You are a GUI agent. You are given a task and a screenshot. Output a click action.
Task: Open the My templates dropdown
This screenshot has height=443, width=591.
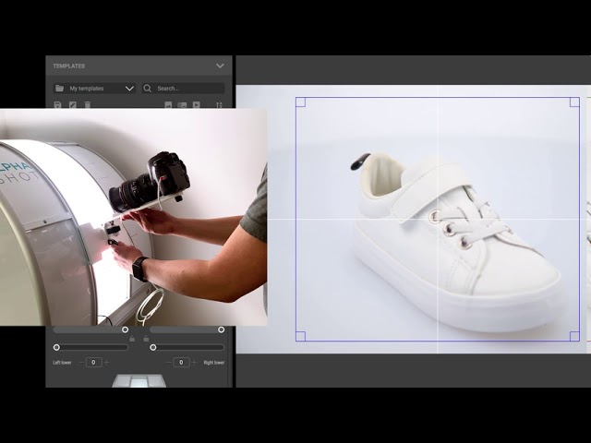click(x=94, y=89)
